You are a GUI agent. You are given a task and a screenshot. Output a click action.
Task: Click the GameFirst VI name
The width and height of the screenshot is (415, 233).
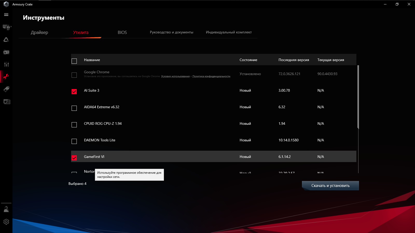tap(94, 157)
